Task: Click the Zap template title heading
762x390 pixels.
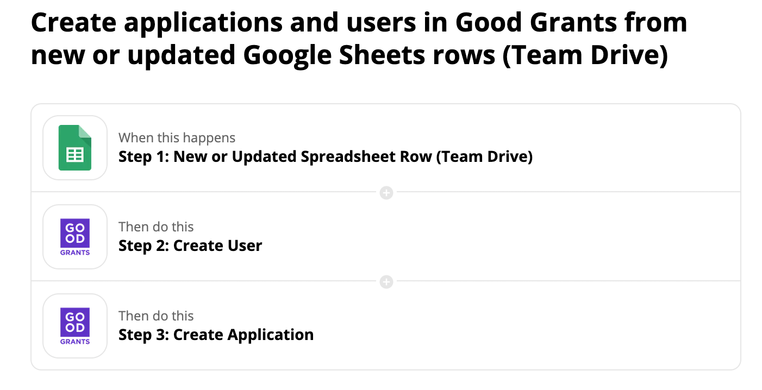Action: click(359, 38)
